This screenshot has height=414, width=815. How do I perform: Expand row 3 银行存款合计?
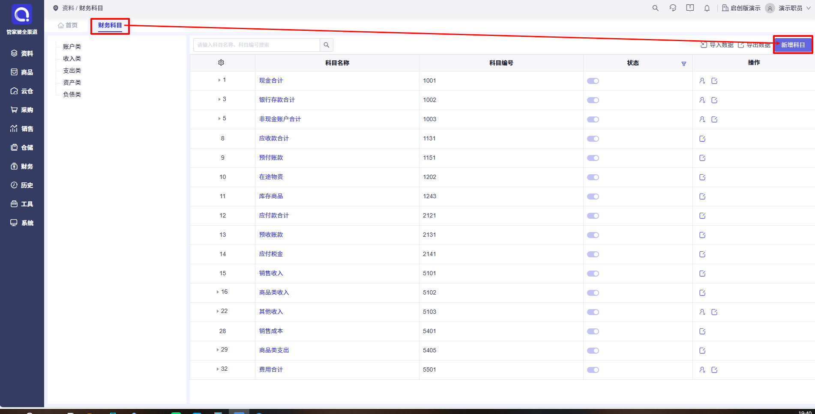[x=219, y=99]
